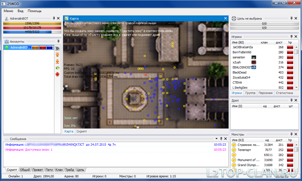Close the Монстры panel
Viewport: 302px width, 181px height.
(x=296, y=134)
